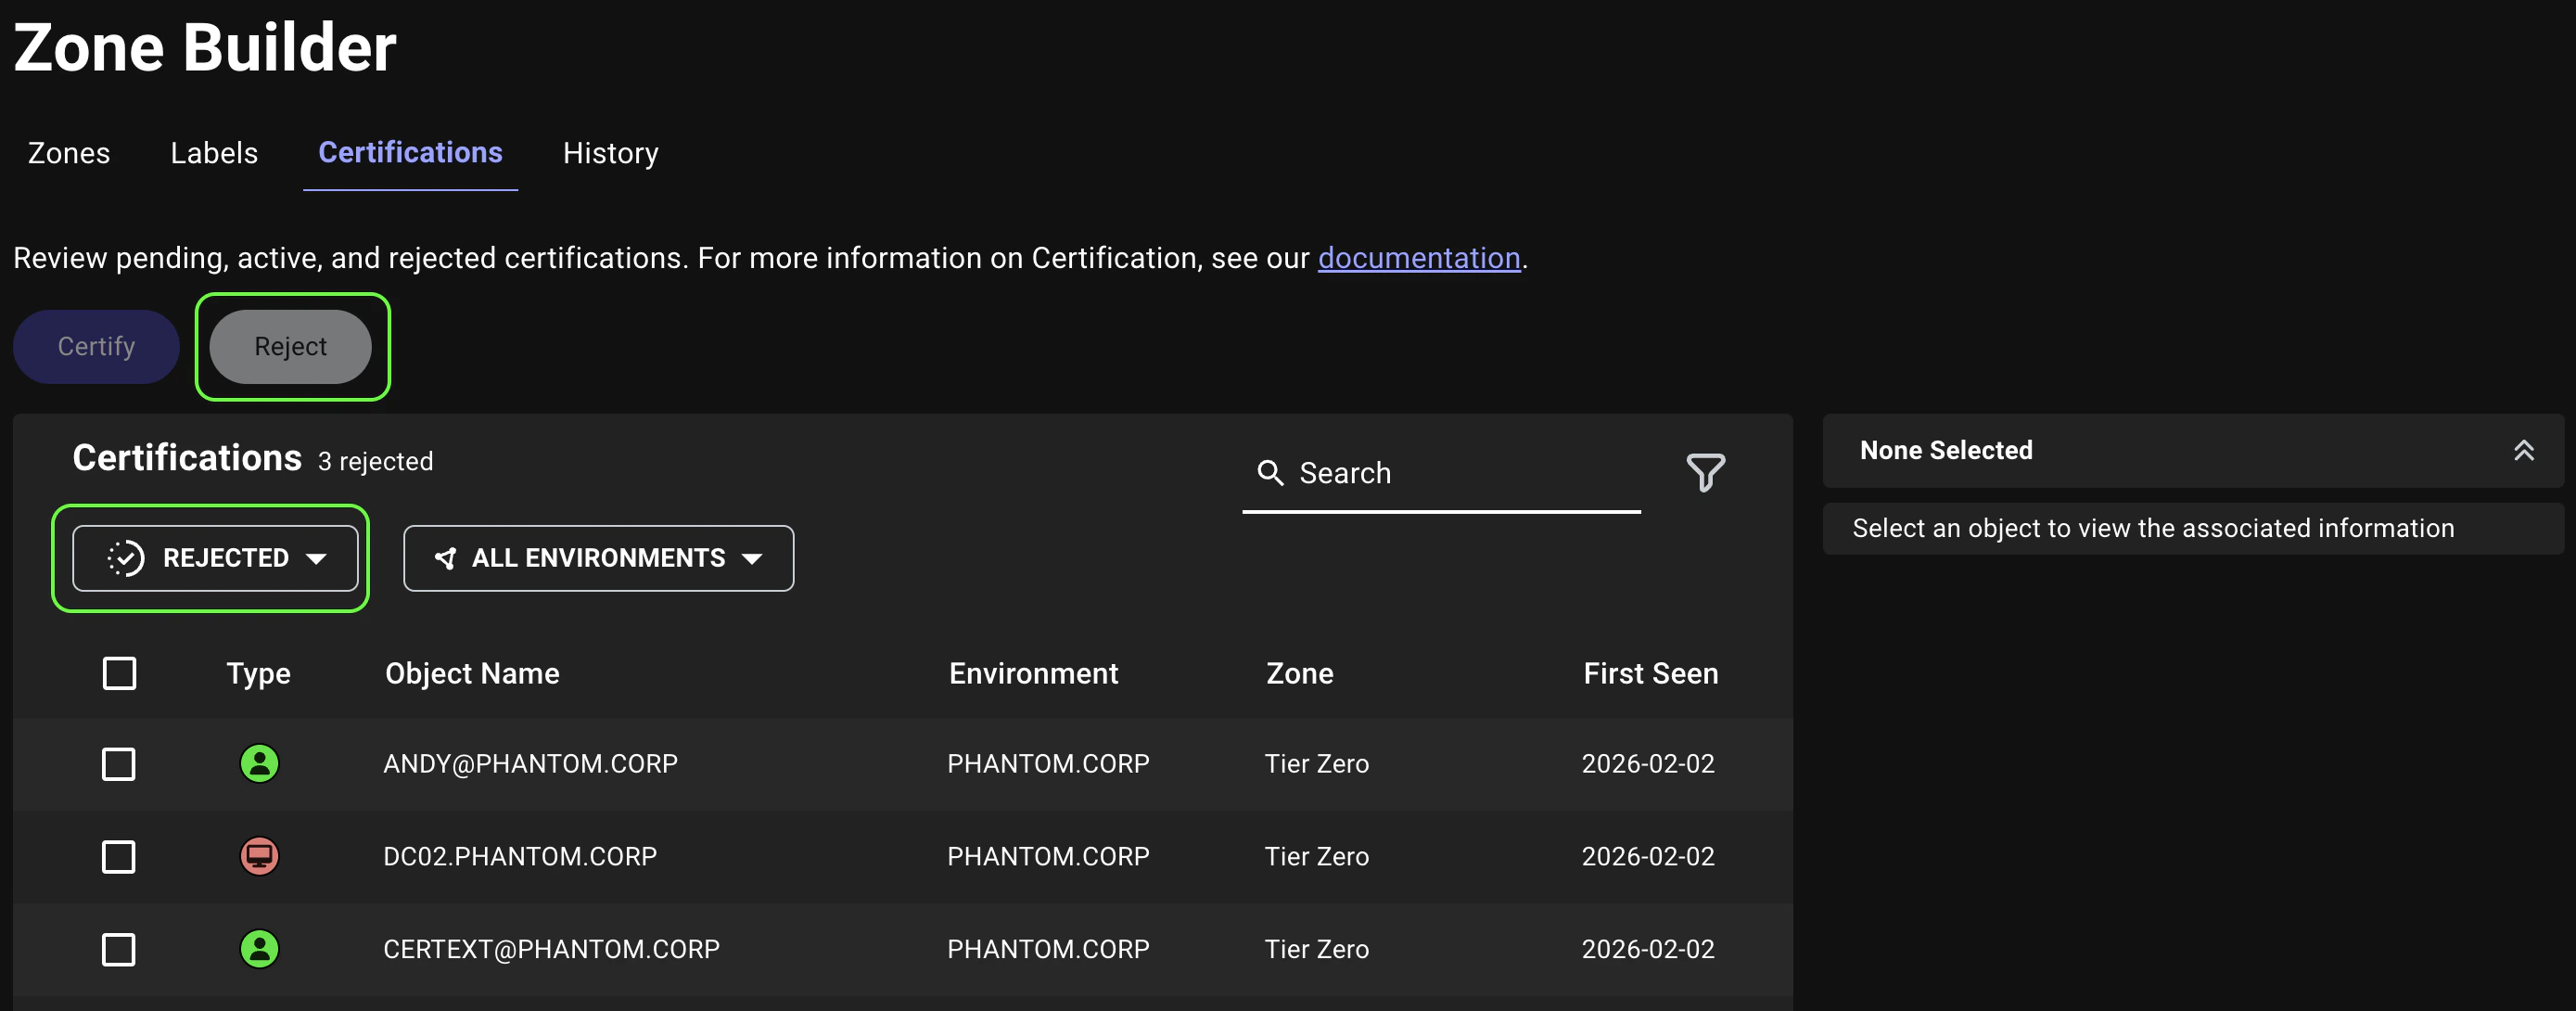This screenshot has width=2576, height=1011.
Task: Click the rejected status icon in the REJECTED filter
Action: (124, 558)
